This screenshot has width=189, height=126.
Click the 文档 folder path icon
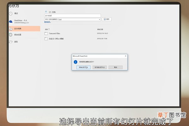pos(50,12)
